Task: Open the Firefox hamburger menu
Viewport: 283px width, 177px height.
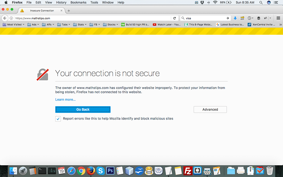Action: 278,18
